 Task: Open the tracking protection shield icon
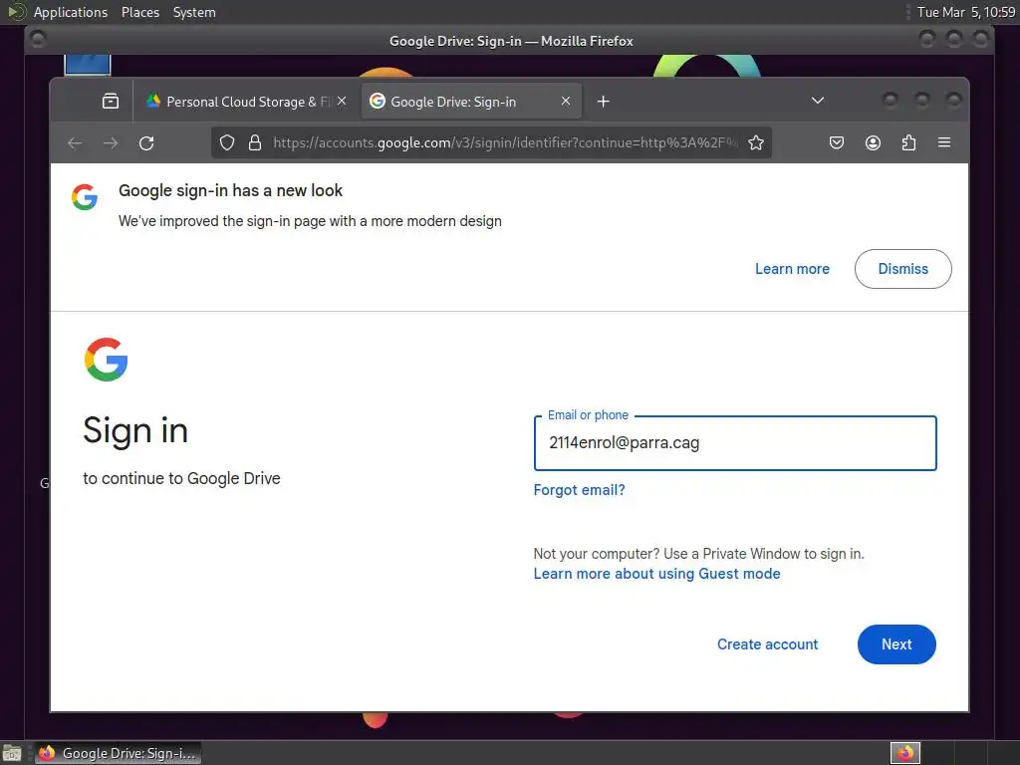(227, 142)
